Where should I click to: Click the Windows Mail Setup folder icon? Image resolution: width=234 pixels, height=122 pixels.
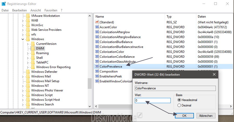pos(28,81)
